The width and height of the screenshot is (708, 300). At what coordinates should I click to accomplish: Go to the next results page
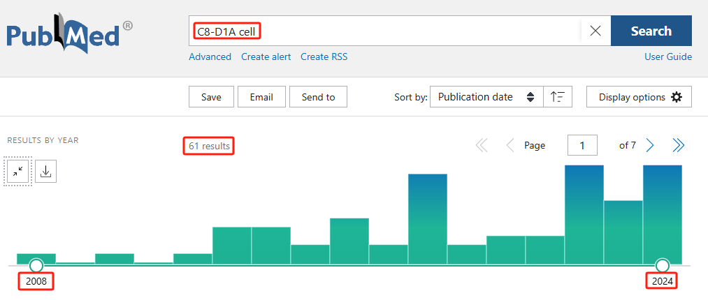[650, 146]
